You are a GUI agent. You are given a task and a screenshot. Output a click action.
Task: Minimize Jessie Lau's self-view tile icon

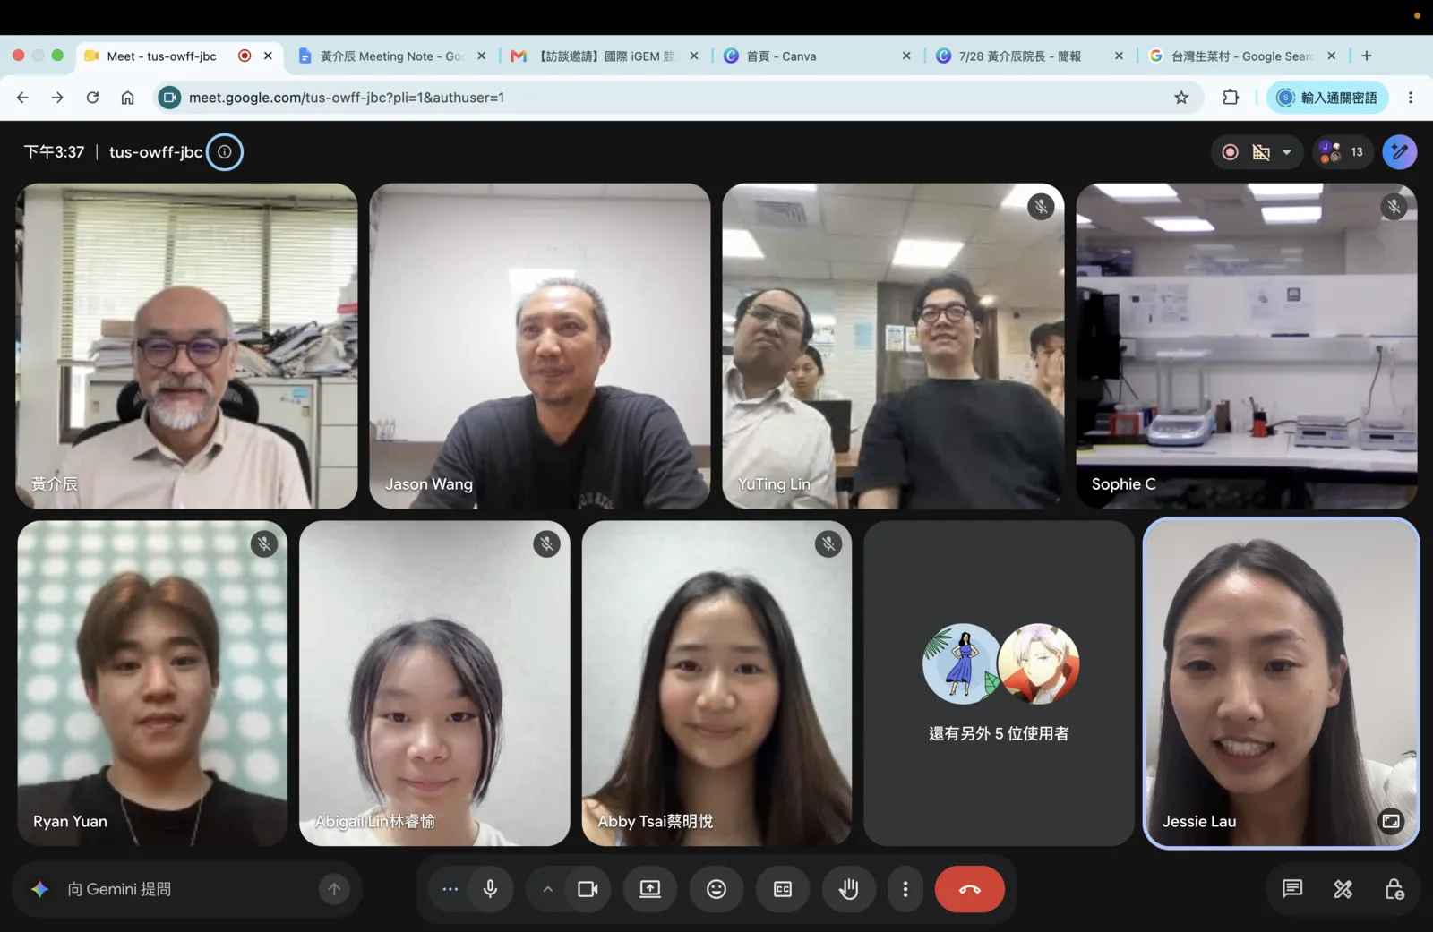click(1391, 821)
